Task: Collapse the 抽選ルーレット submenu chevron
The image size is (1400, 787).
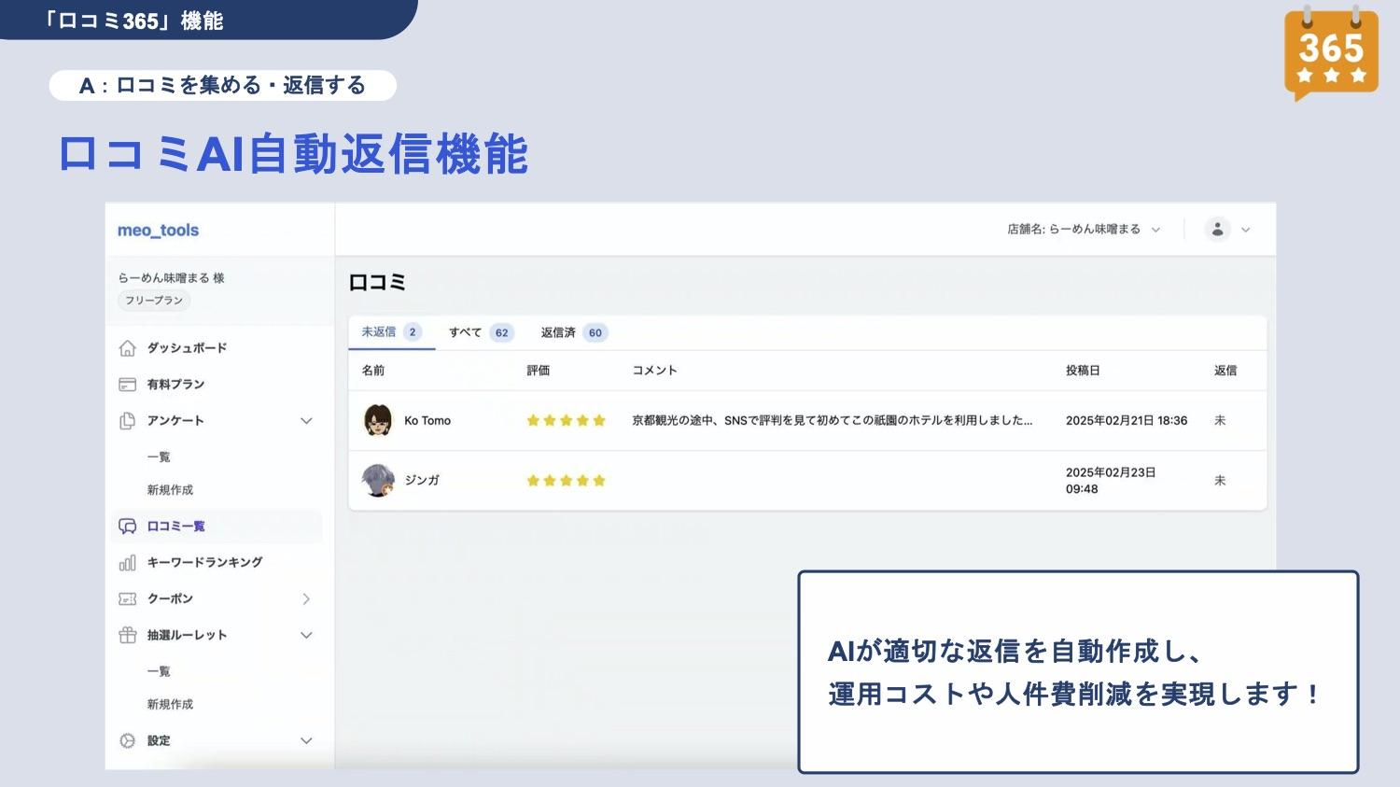Action: (x=306, y=636)
